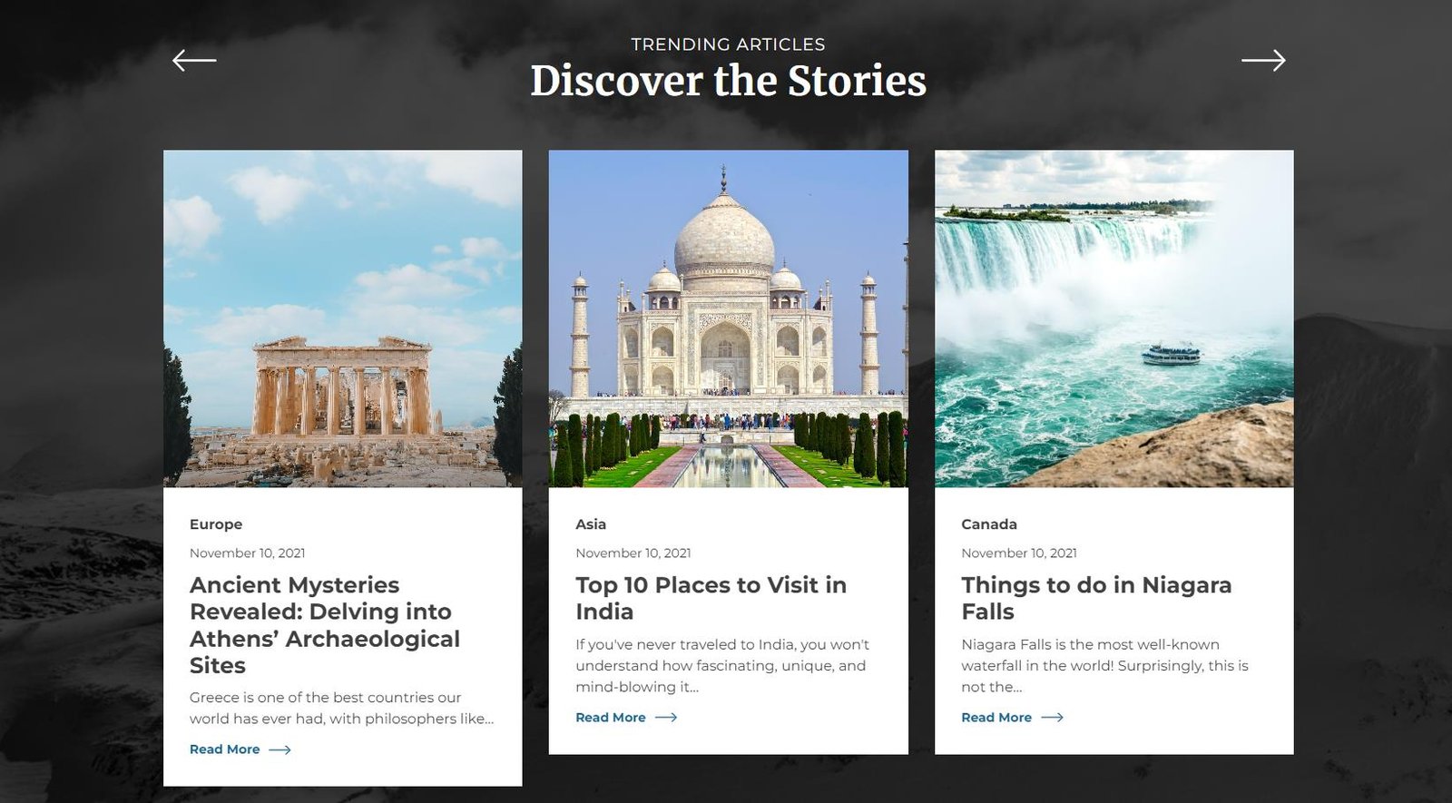This screenshot has width=1452, height=803.
Task: Open the Parthenon temple image
Action: [343, 318]
